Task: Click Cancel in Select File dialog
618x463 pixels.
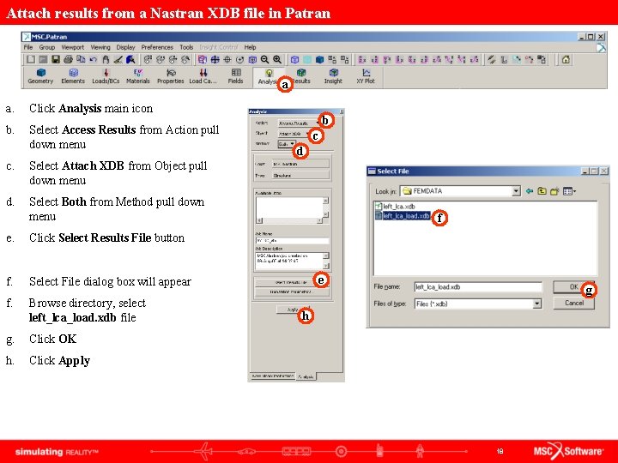Action: click(x=574, y=304)
